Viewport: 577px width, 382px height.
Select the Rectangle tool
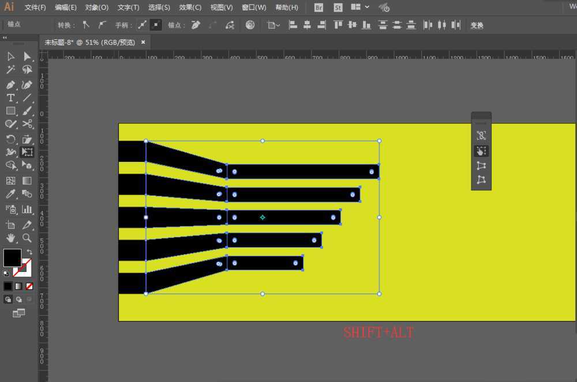[10, 111]
